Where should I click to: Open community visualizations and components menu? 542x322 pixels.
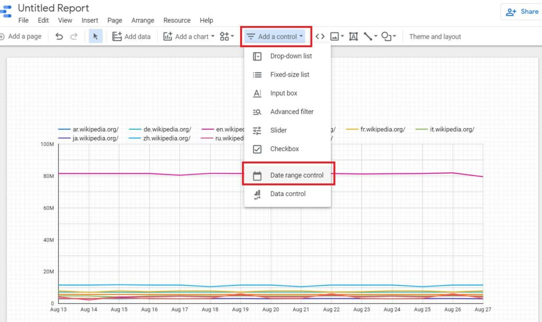coord(227,36)
